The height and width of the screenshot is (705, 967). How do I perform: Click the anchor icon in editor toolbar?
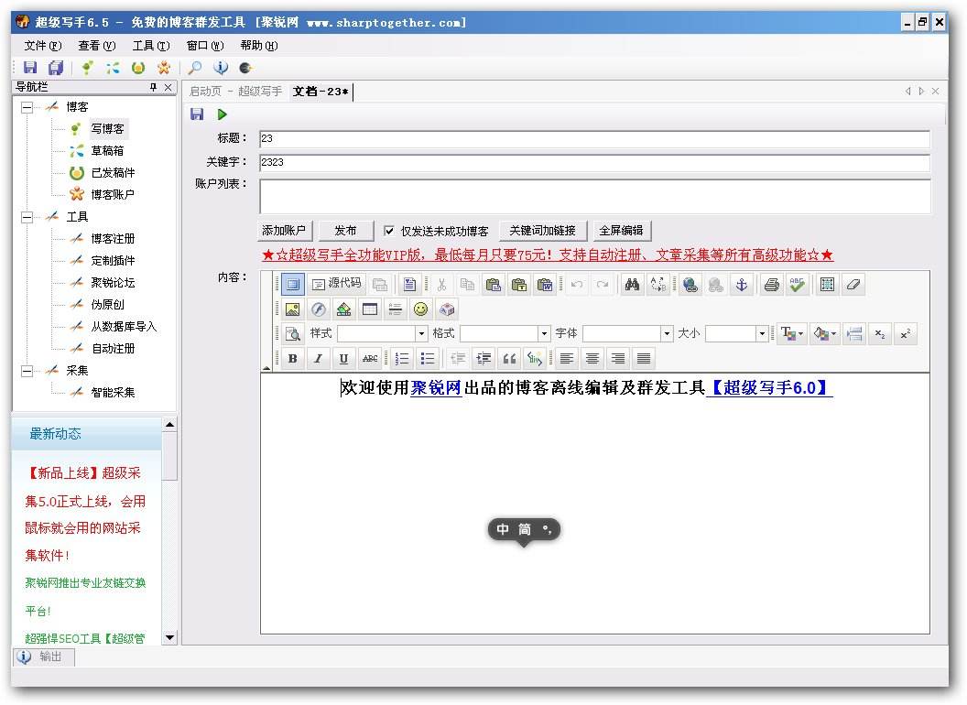pyautogui.click(x=742, y=285)
